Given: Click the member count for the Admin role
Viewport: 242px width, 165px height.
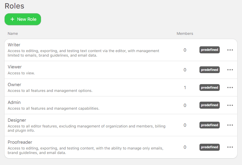Looking at the screenshot, I should point(185,105).
